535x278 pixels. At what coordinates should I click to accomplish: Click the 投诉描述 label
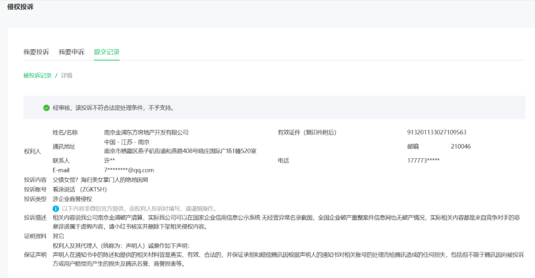tap(35, 218)
